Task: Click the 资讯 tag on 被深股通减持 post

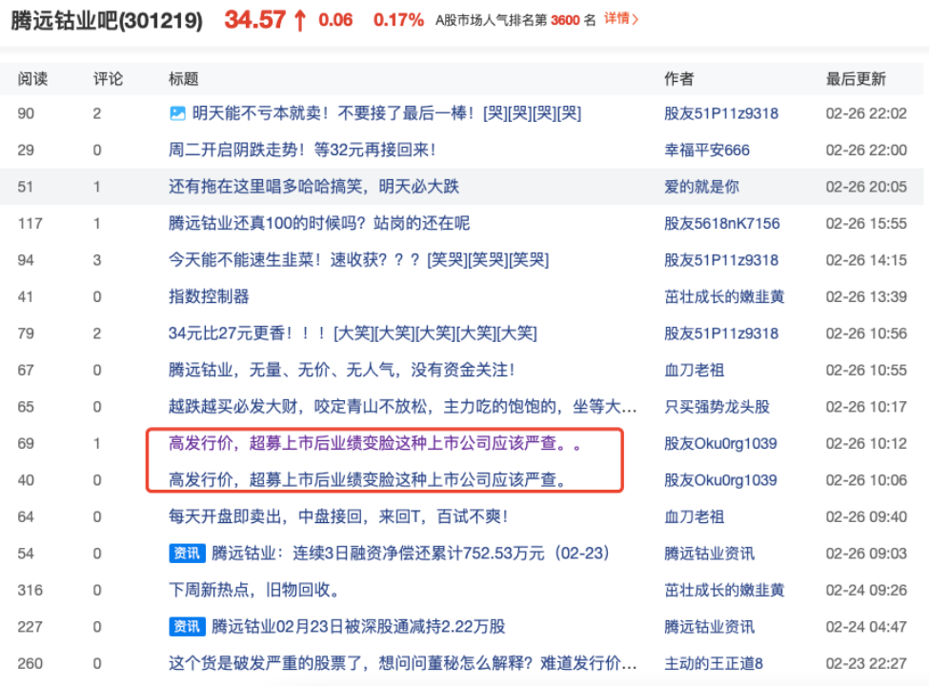Action: pyautogui.click(x=187, y=627)
